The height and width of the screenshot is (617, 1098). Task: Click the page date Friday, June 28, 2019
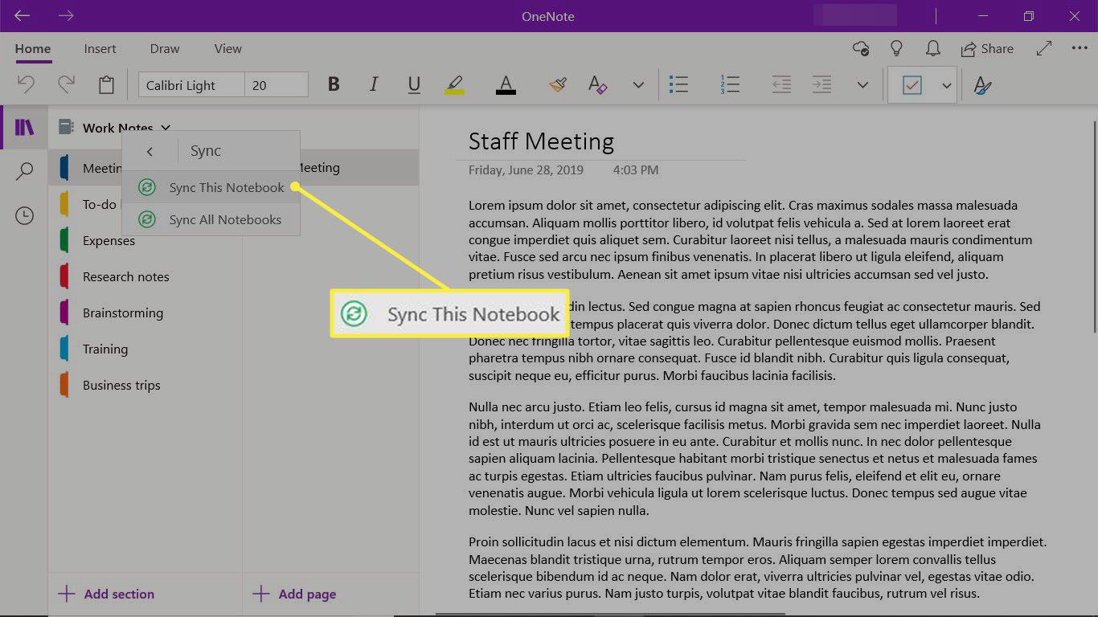[x=526, y=170]
